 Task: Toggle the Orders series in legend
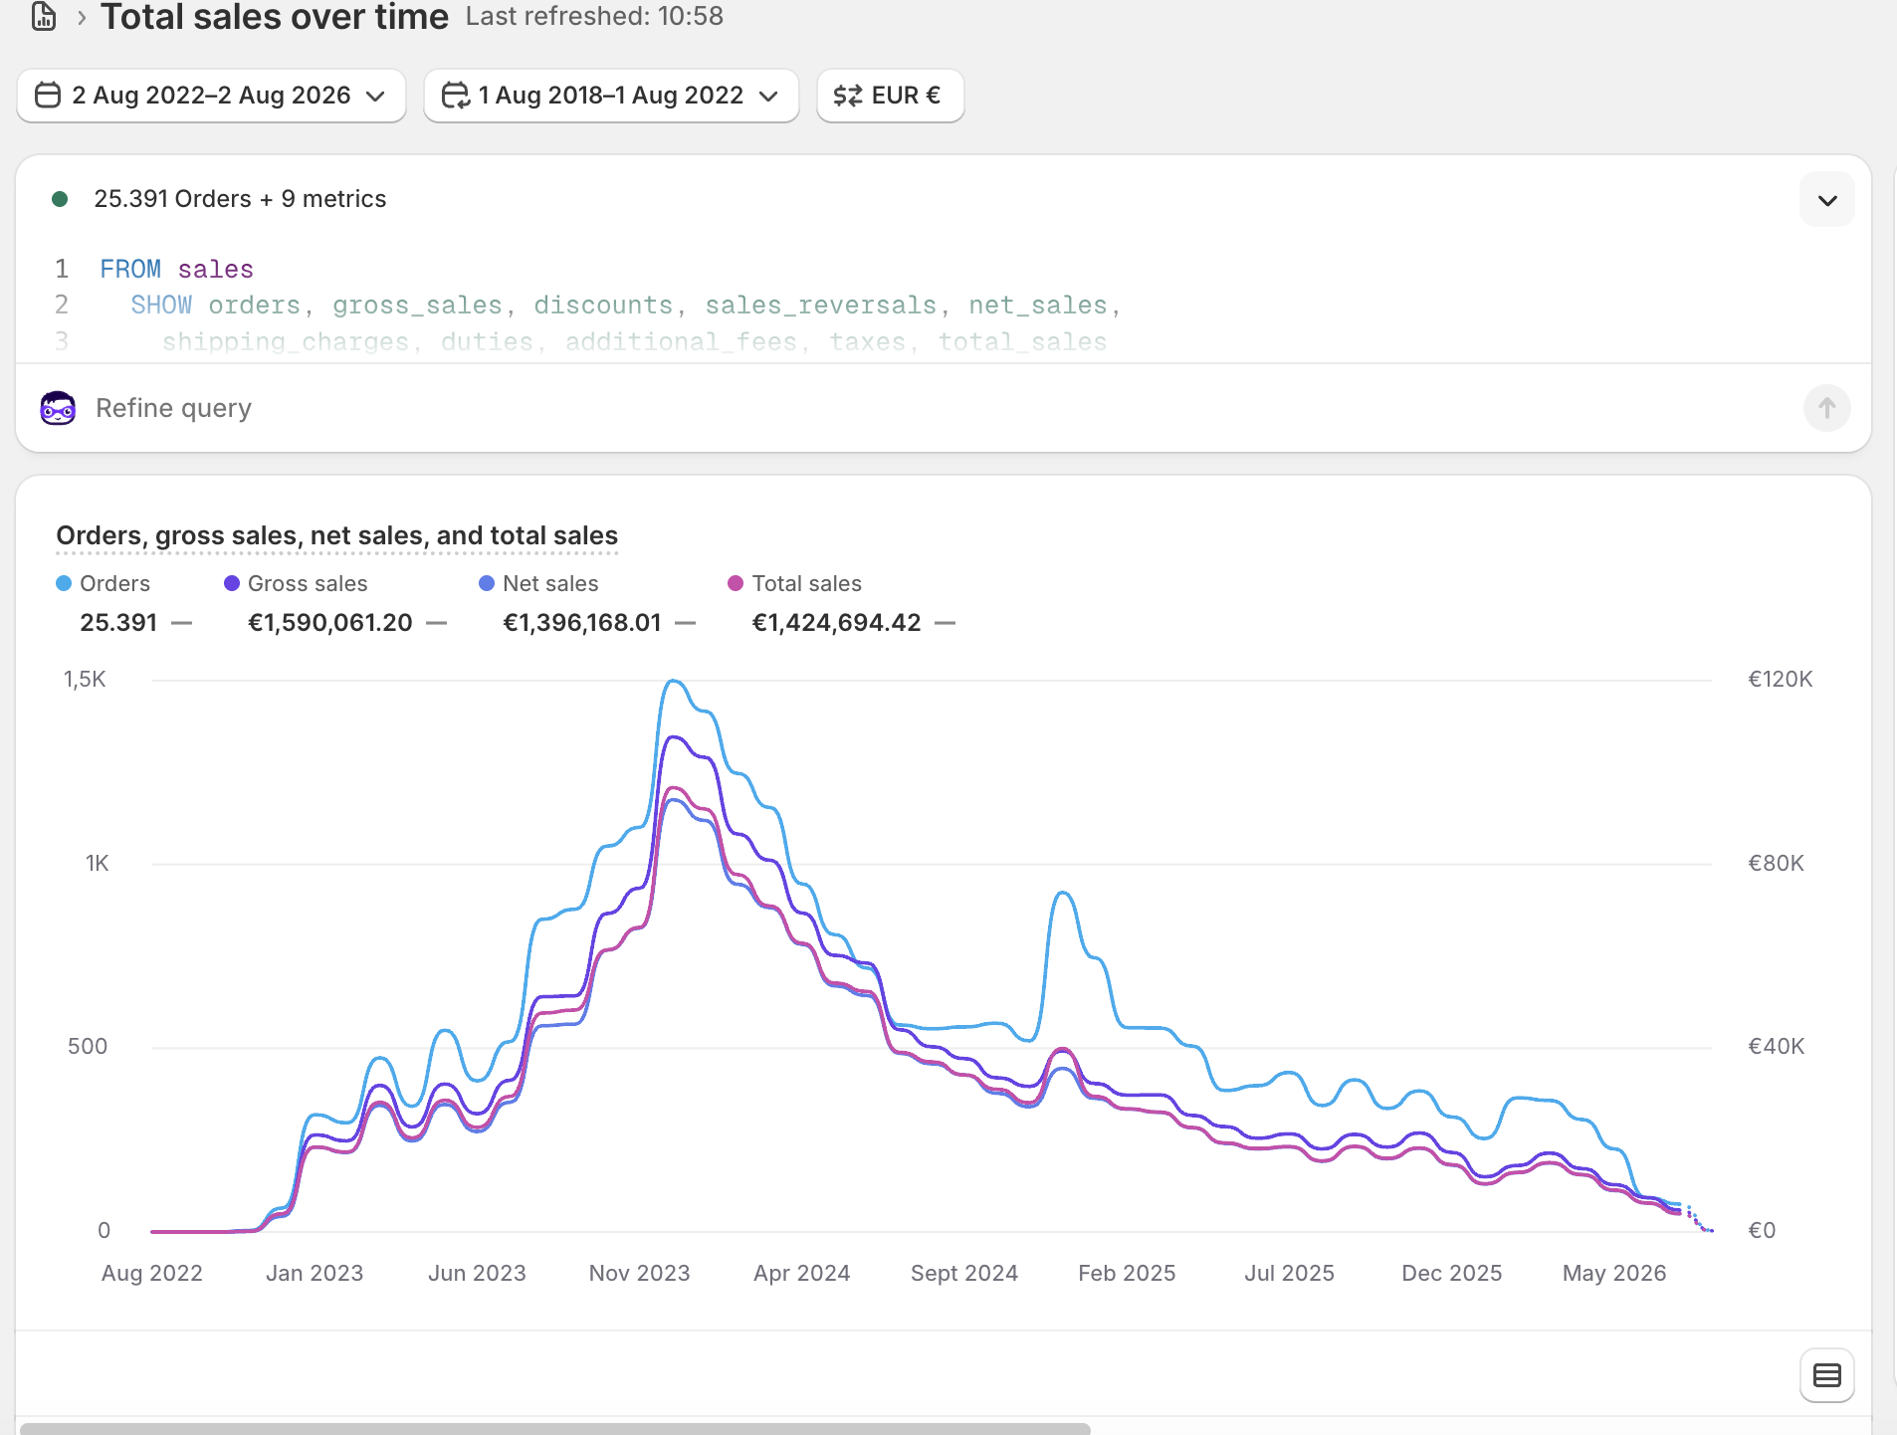(104, 583)
